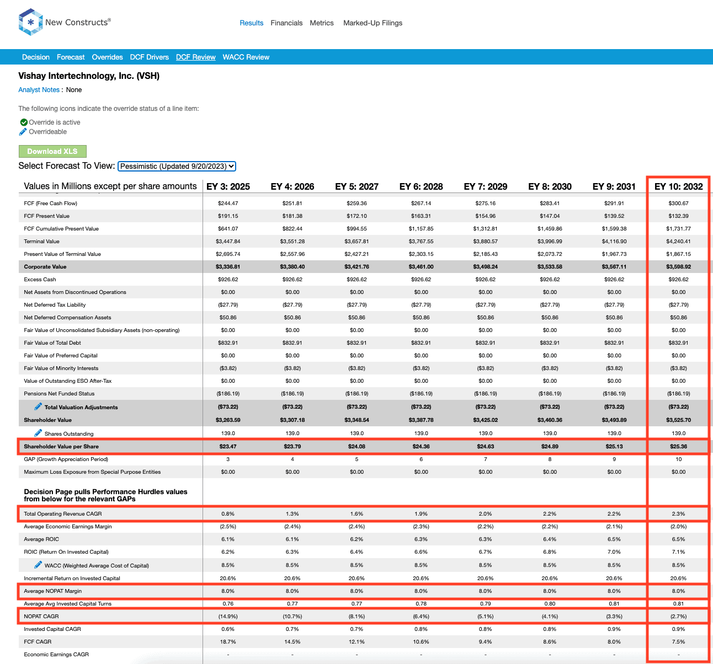Click the New Constructs brand name
713x664 pixels.
pyautogui.click(x=78, y=22)
